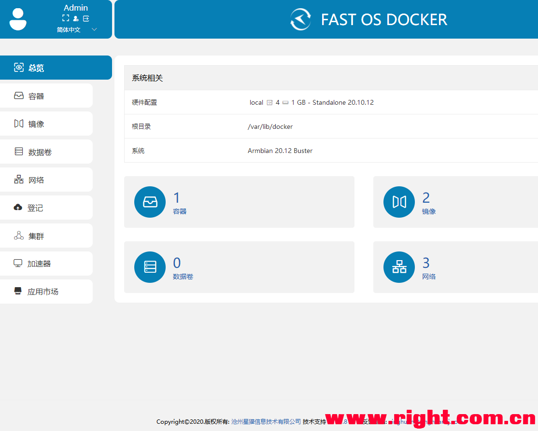Go to the 镜像 images sidebar item

(x=46, y=124)
